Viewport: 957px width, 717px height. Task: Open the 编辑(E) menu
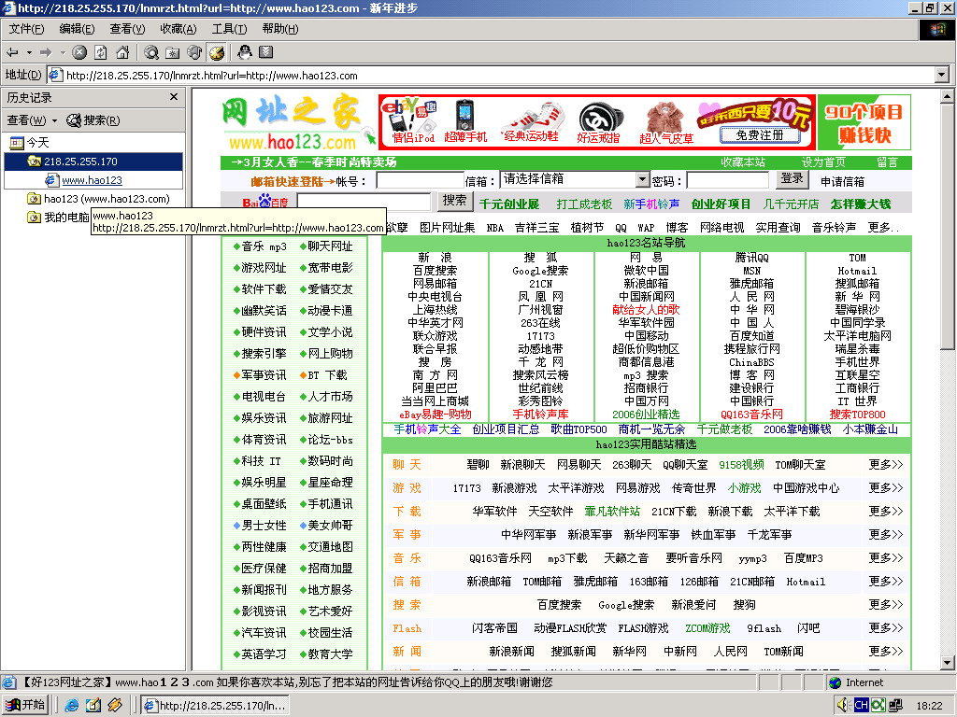pyautogui.click(x=77, y=29)
